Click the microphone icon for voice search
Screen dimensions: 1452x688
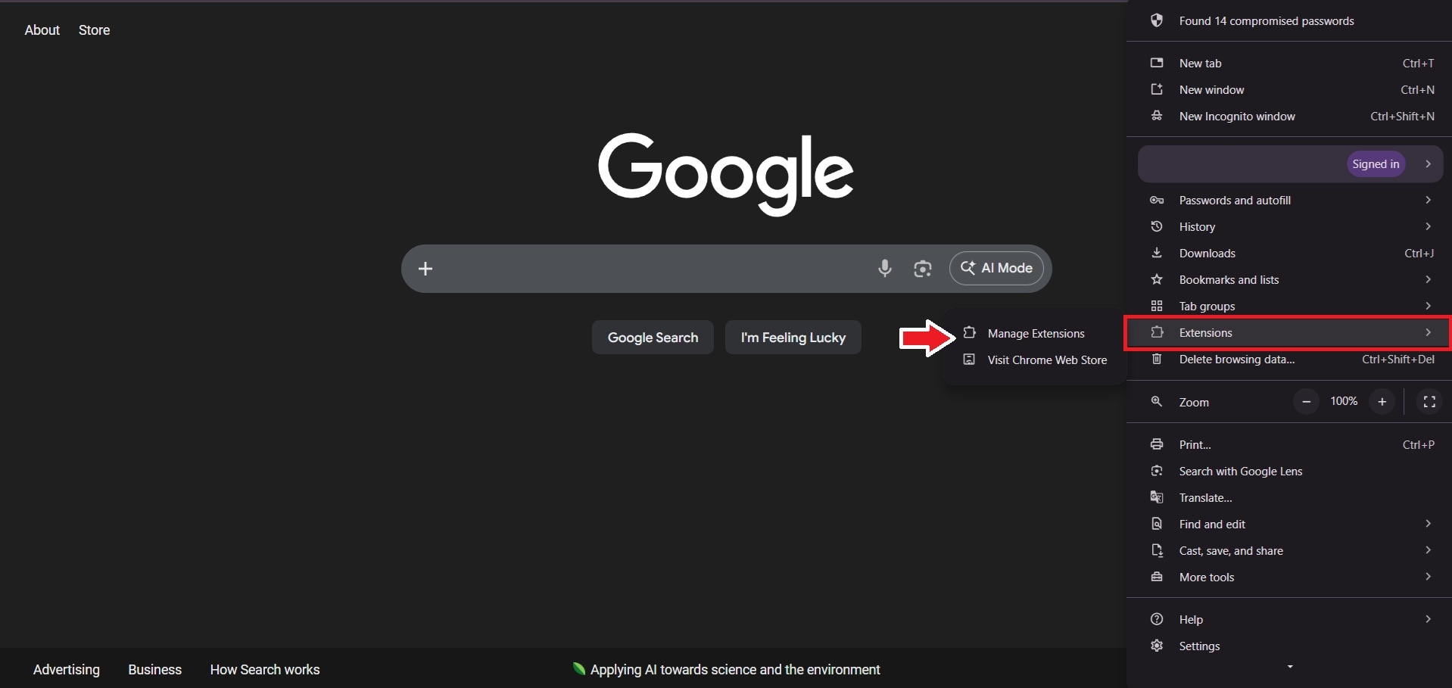884,268
